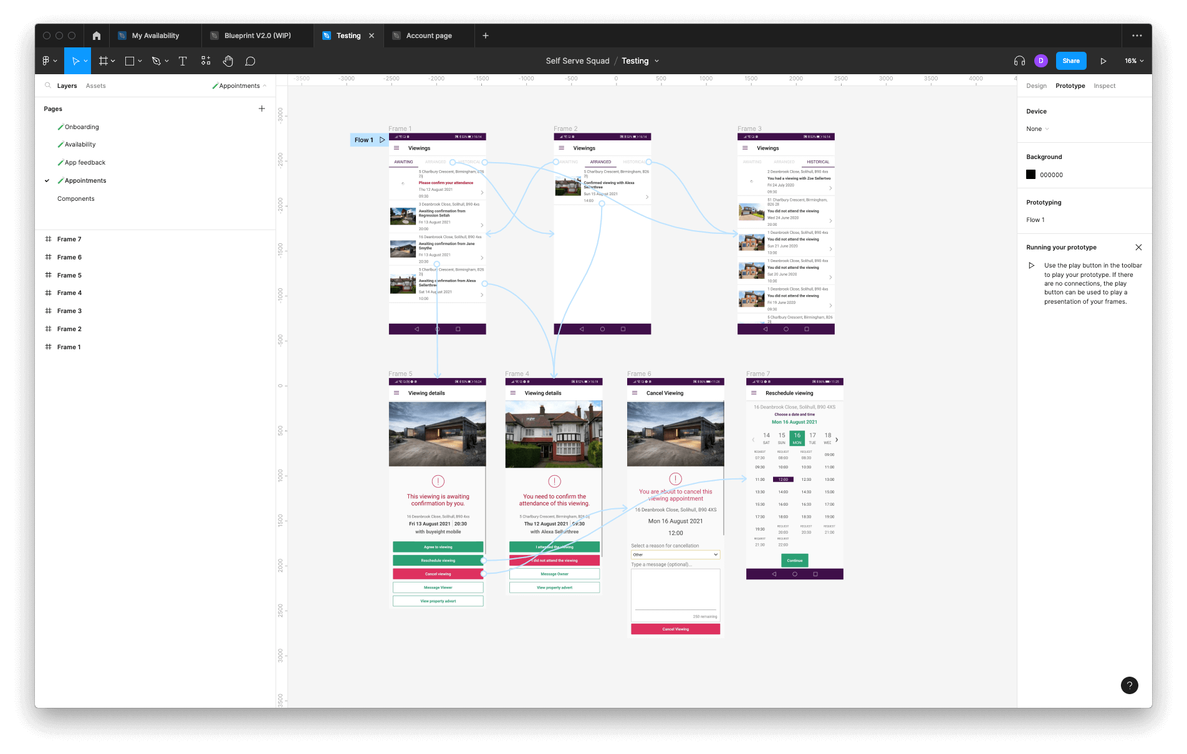The height and width of the screenshot is (754, 1187).
Task: Add a new page with plus icon
Action: click(x=262, y=109)
